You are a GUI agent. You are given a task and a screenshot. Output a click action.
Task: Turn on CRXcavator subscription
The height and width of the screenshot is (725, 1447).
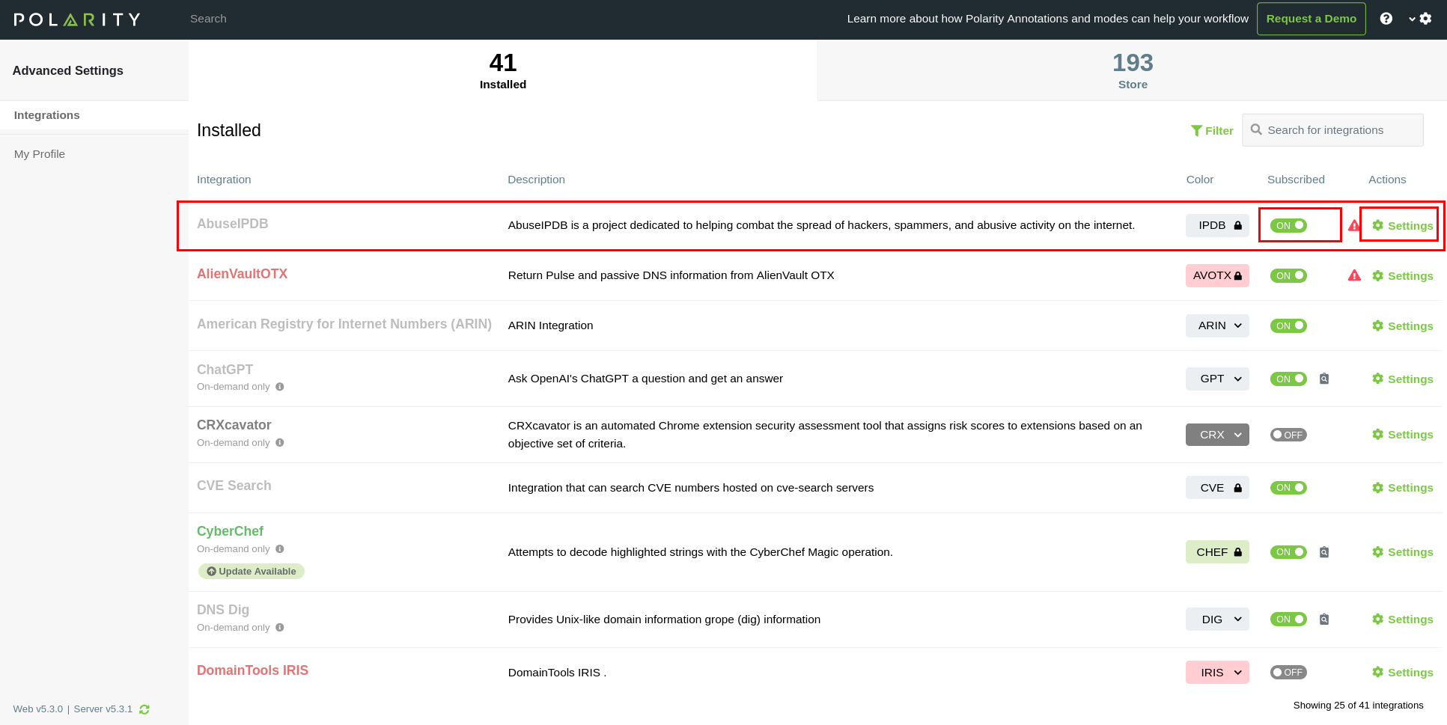[1288, 435]
